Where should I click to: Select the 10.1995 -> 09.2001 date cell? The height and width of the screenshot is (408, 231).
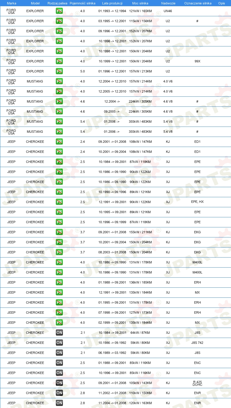coord(112,212)
